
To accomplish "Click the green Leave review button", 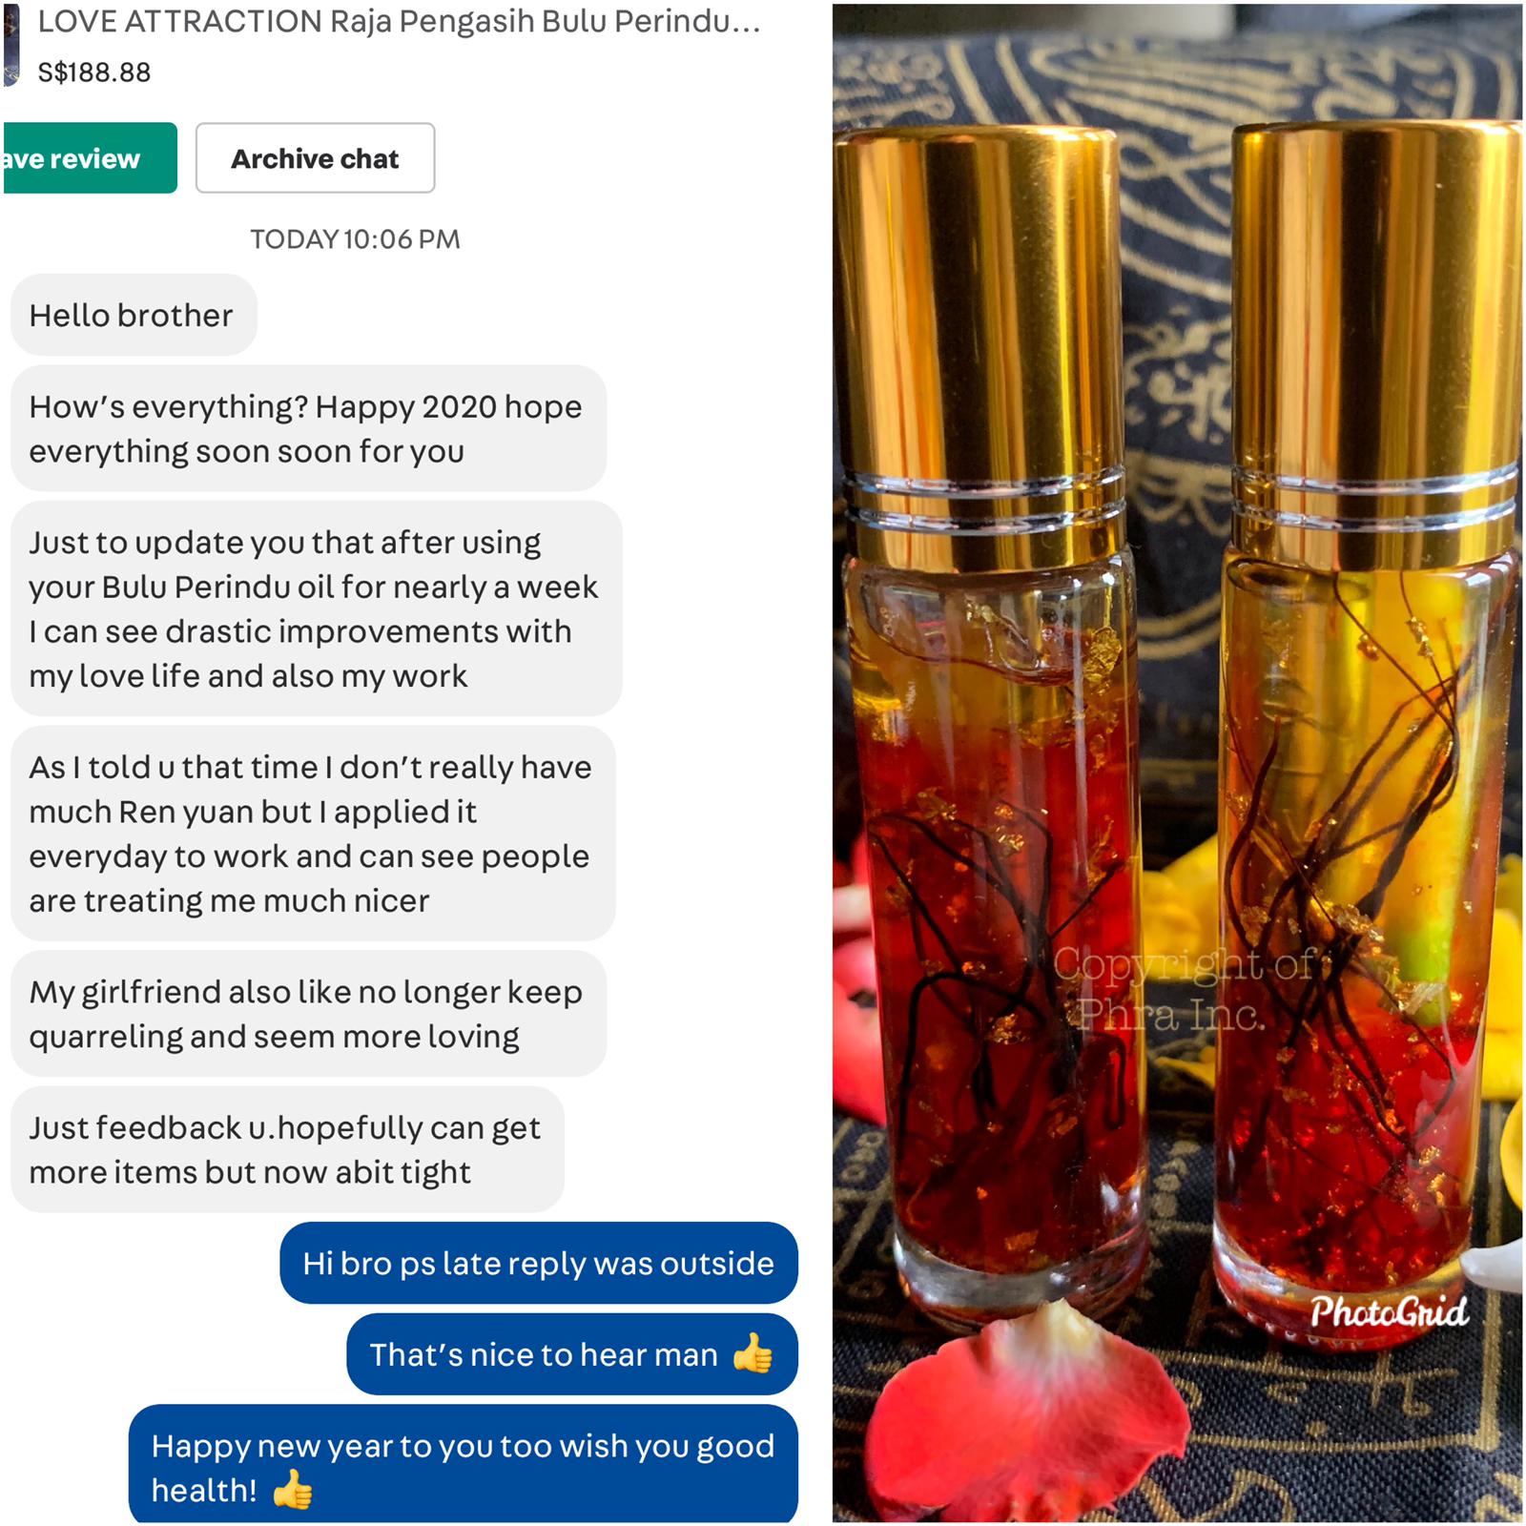I will pyautogui.click(x=89, y=158).
